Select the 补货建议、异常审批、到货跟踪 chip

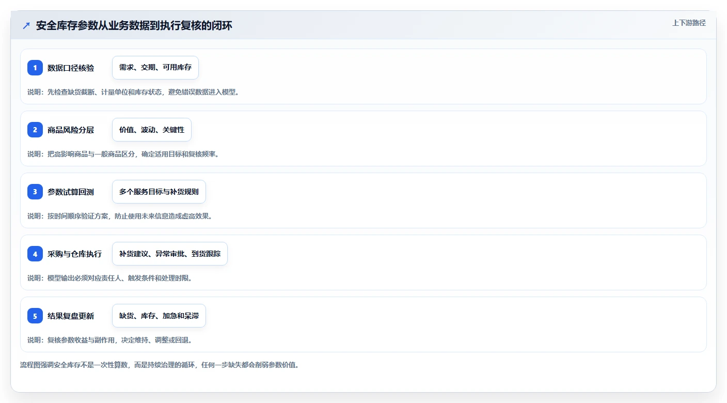click(170, 254)
